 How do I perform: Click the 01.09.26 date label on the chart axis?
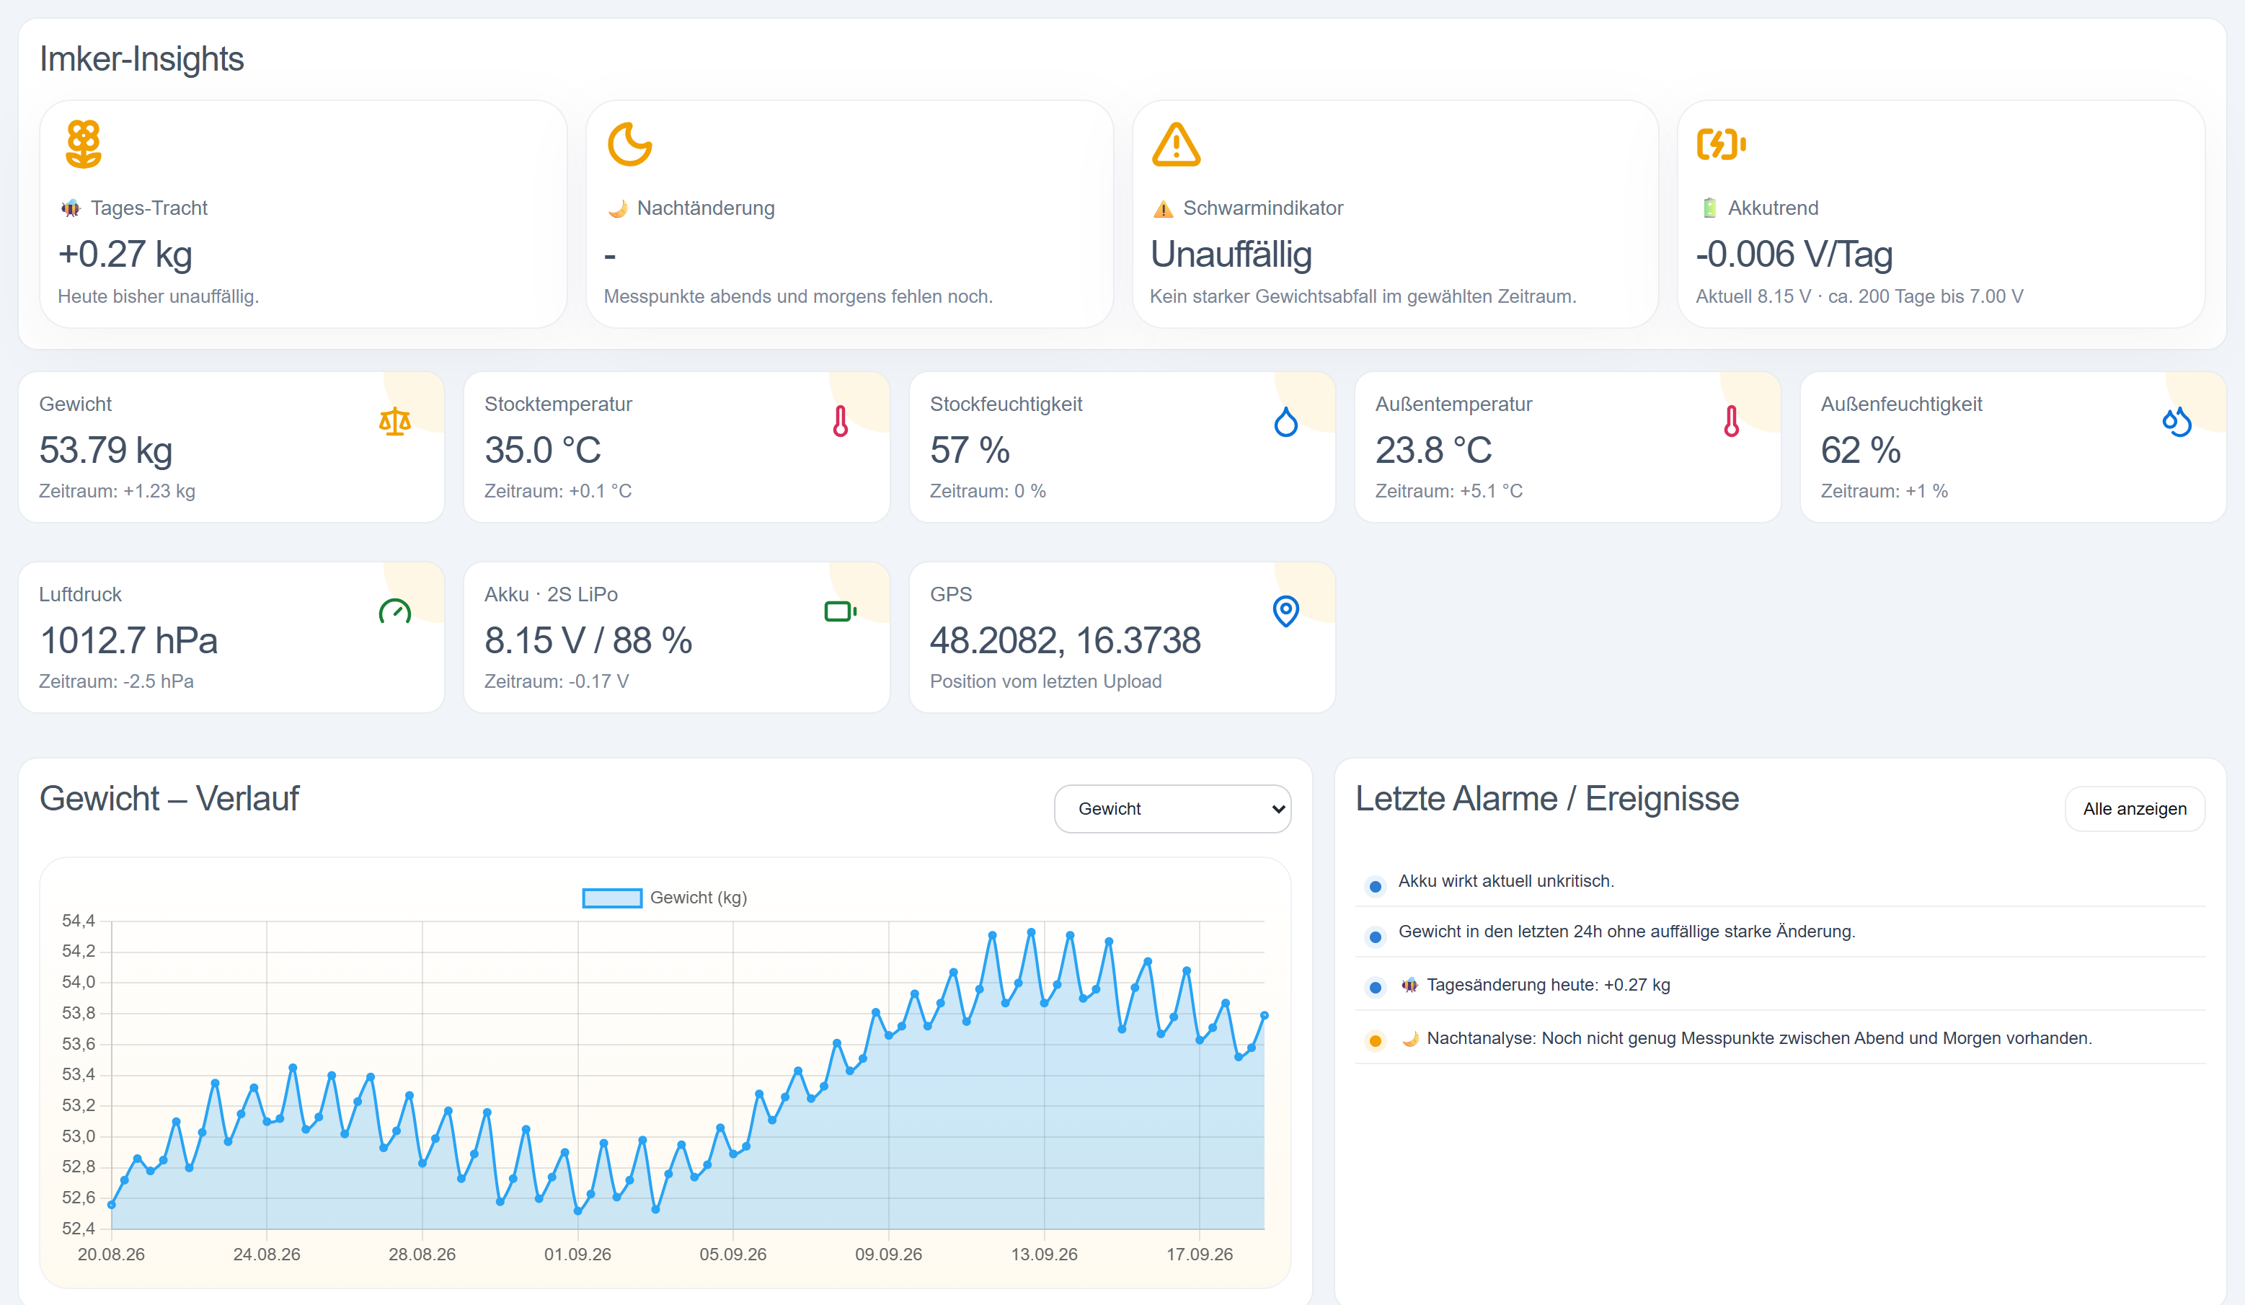click(577, 1255)
